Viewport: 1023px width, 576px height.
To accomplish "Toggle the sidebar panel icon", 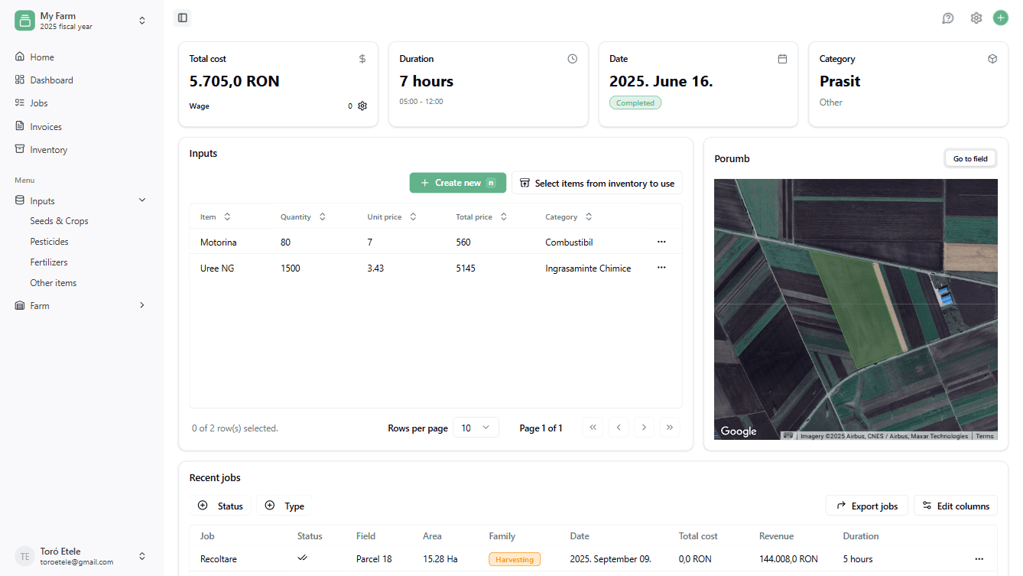I will tap(183, 18).
